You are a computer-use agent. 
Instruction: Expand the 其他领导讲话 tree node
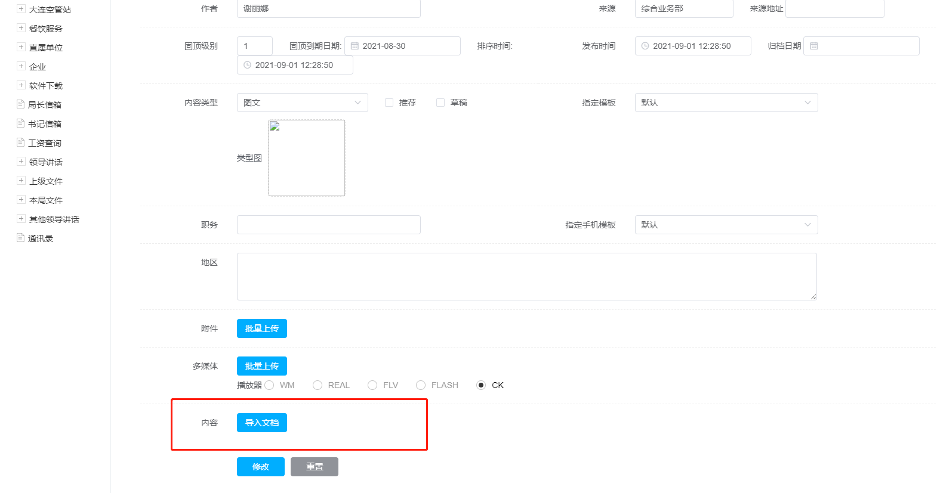tap(21, 219)
